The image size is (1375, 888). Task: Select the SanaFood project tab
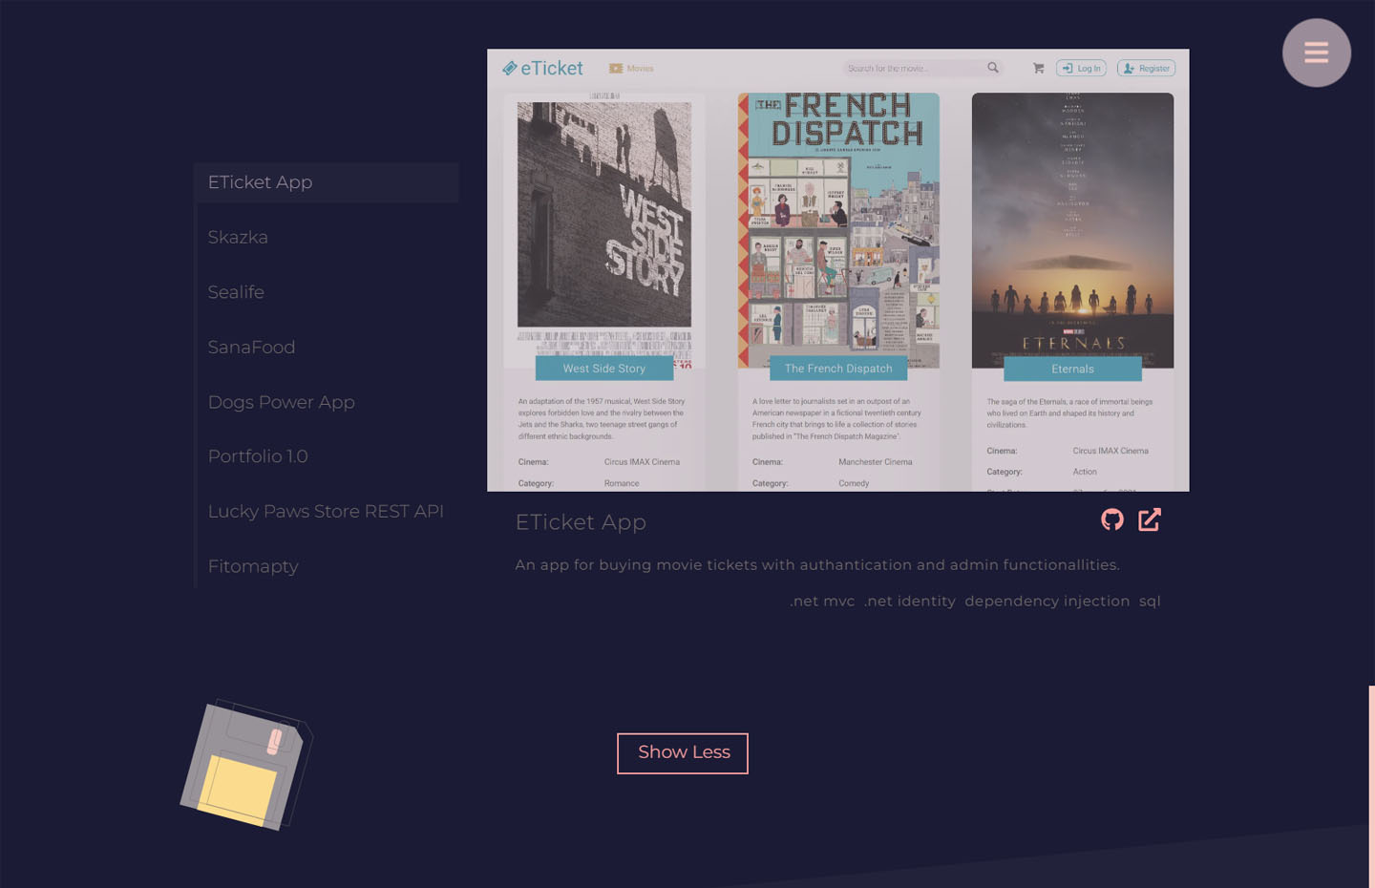click(327, 348)
